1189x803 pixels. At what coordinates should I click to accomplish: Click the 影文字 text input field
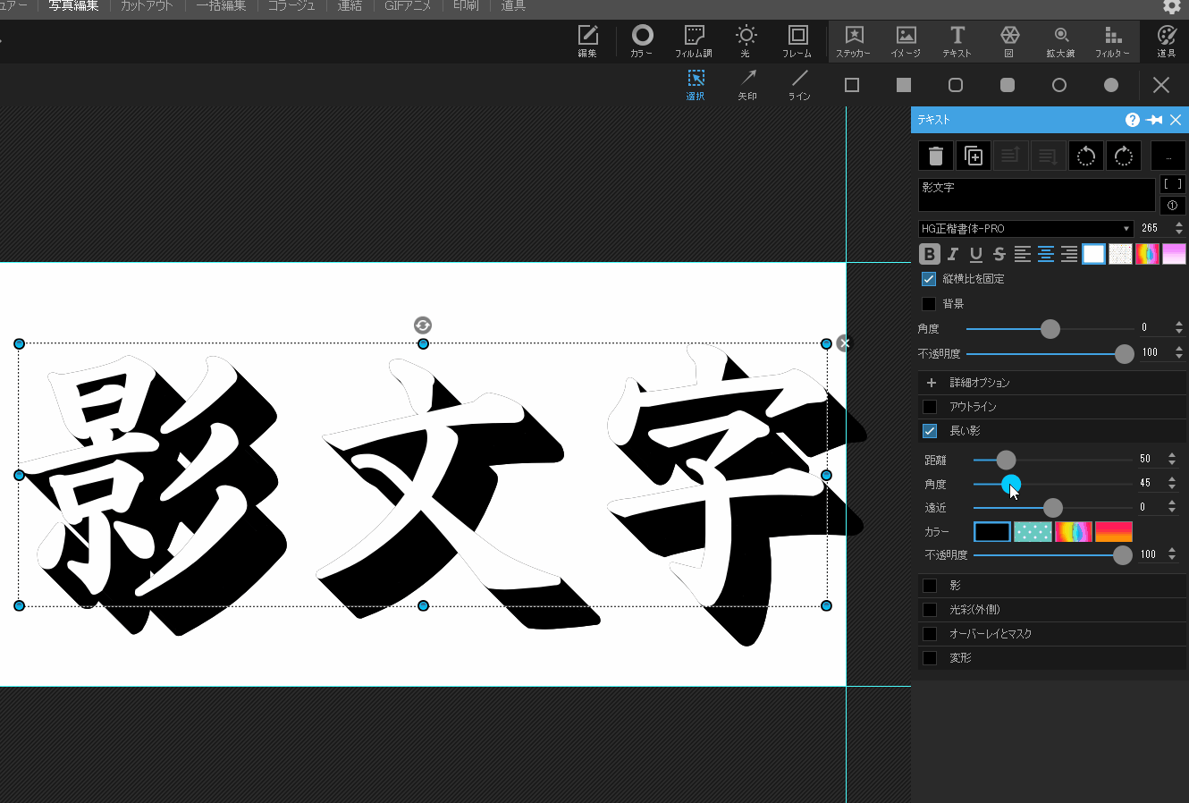point(1036,194)
